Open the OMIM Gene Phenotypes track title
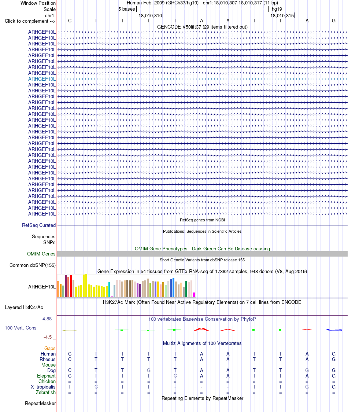 pos(202,249)
